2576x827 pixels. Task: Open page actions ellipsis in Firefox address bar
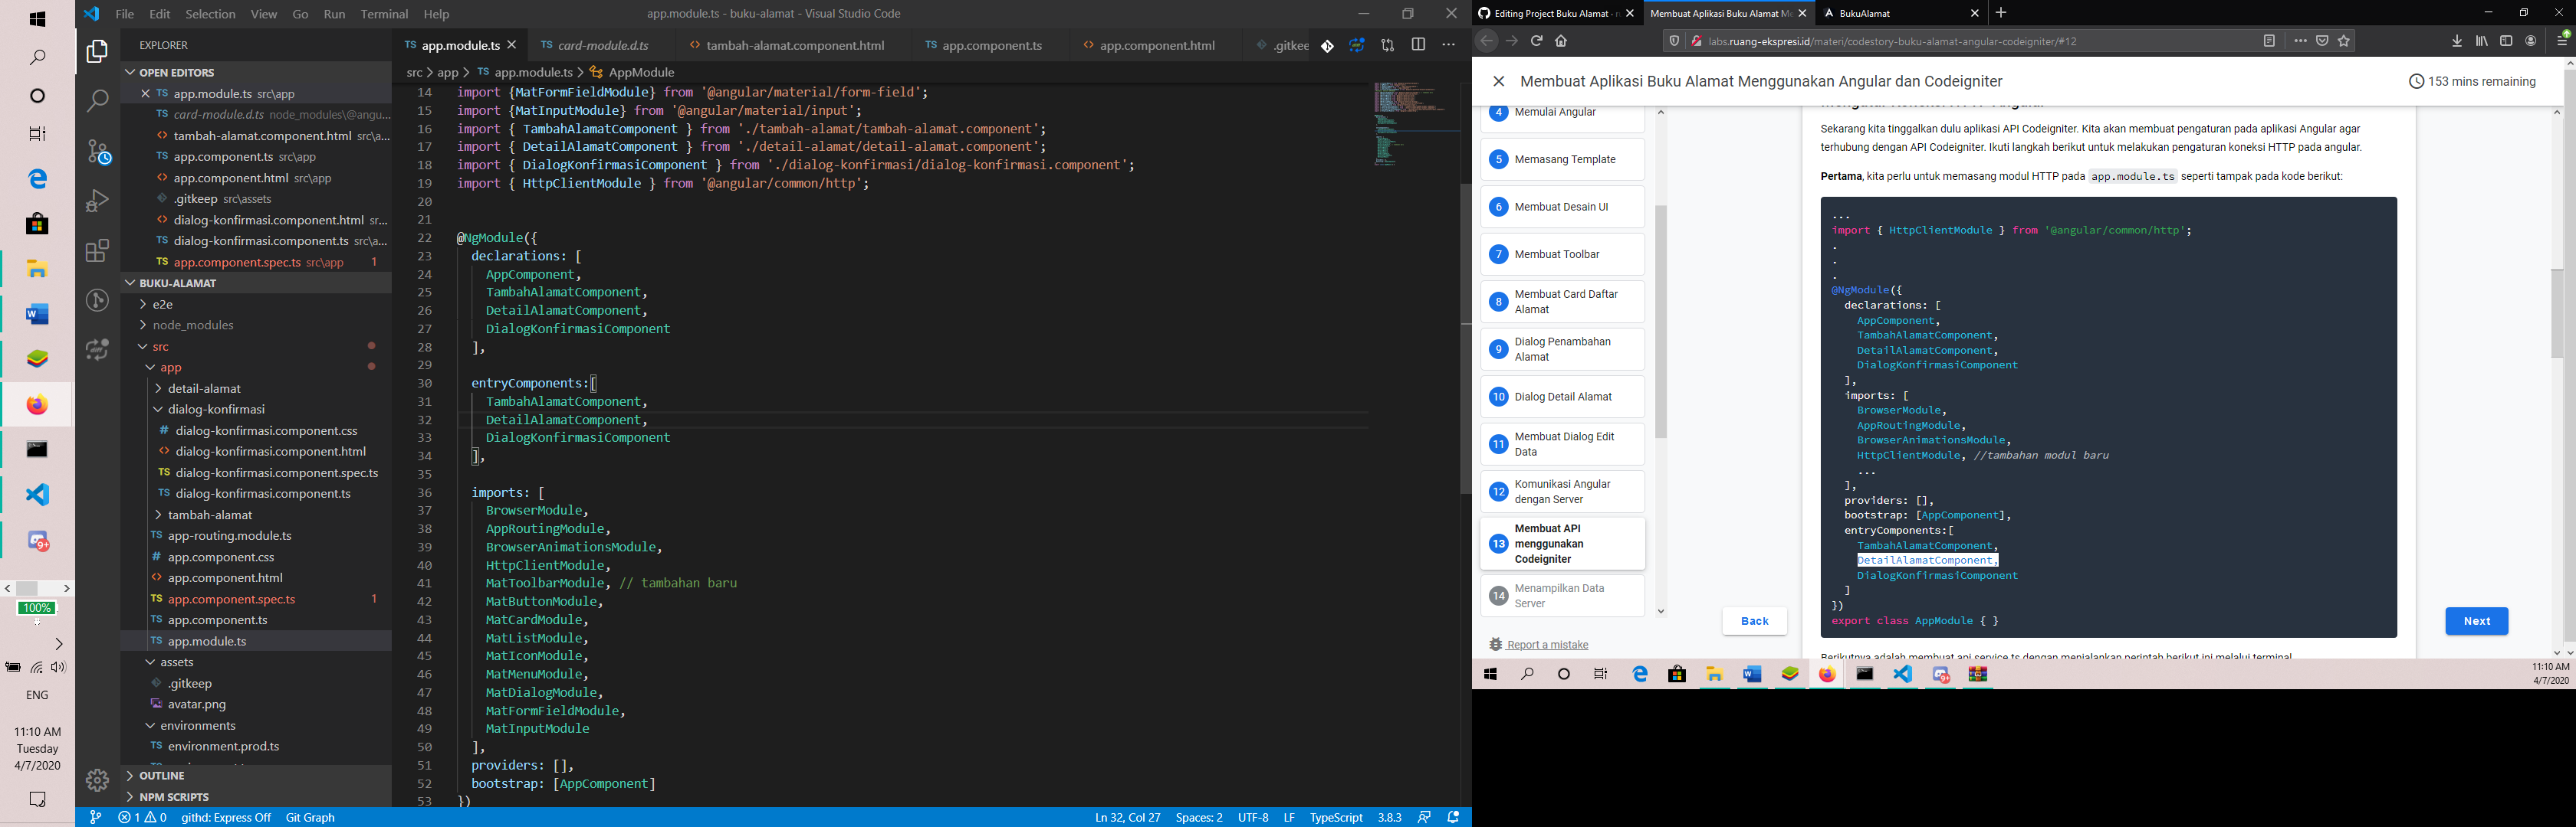coord(2300,41)
